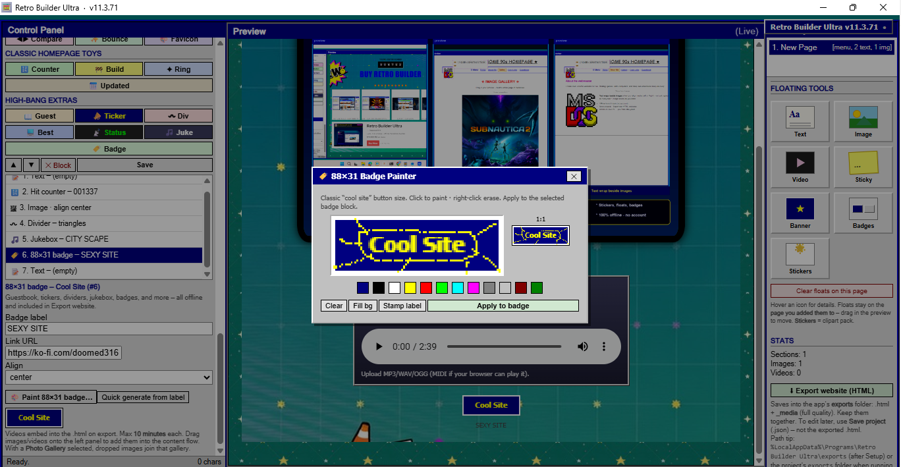Select the Stickers floating tool
This screenshot has width=901, height=467.
(x=800, y=258)
